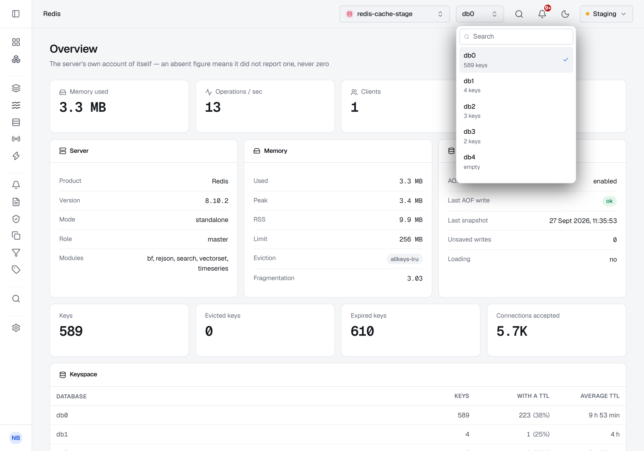Click the Version value 8.10.2
The image size is (644, 451).
point(216,201)
